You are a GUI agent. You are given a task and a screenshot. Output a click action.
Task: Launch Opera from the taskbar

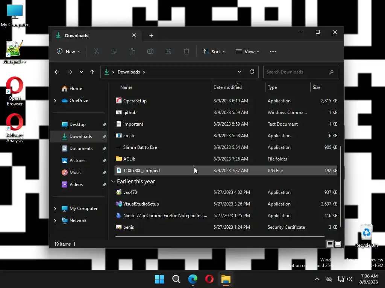(x=209, y=279)
